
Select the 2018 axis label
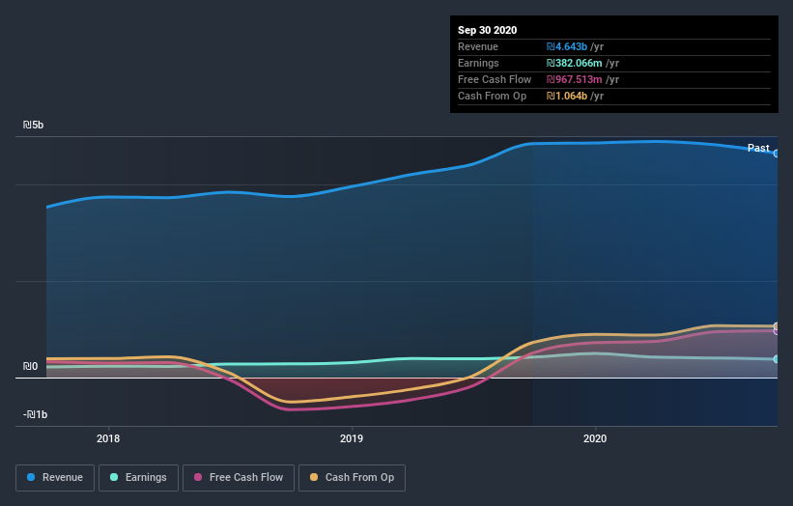[x=108, y=438]
